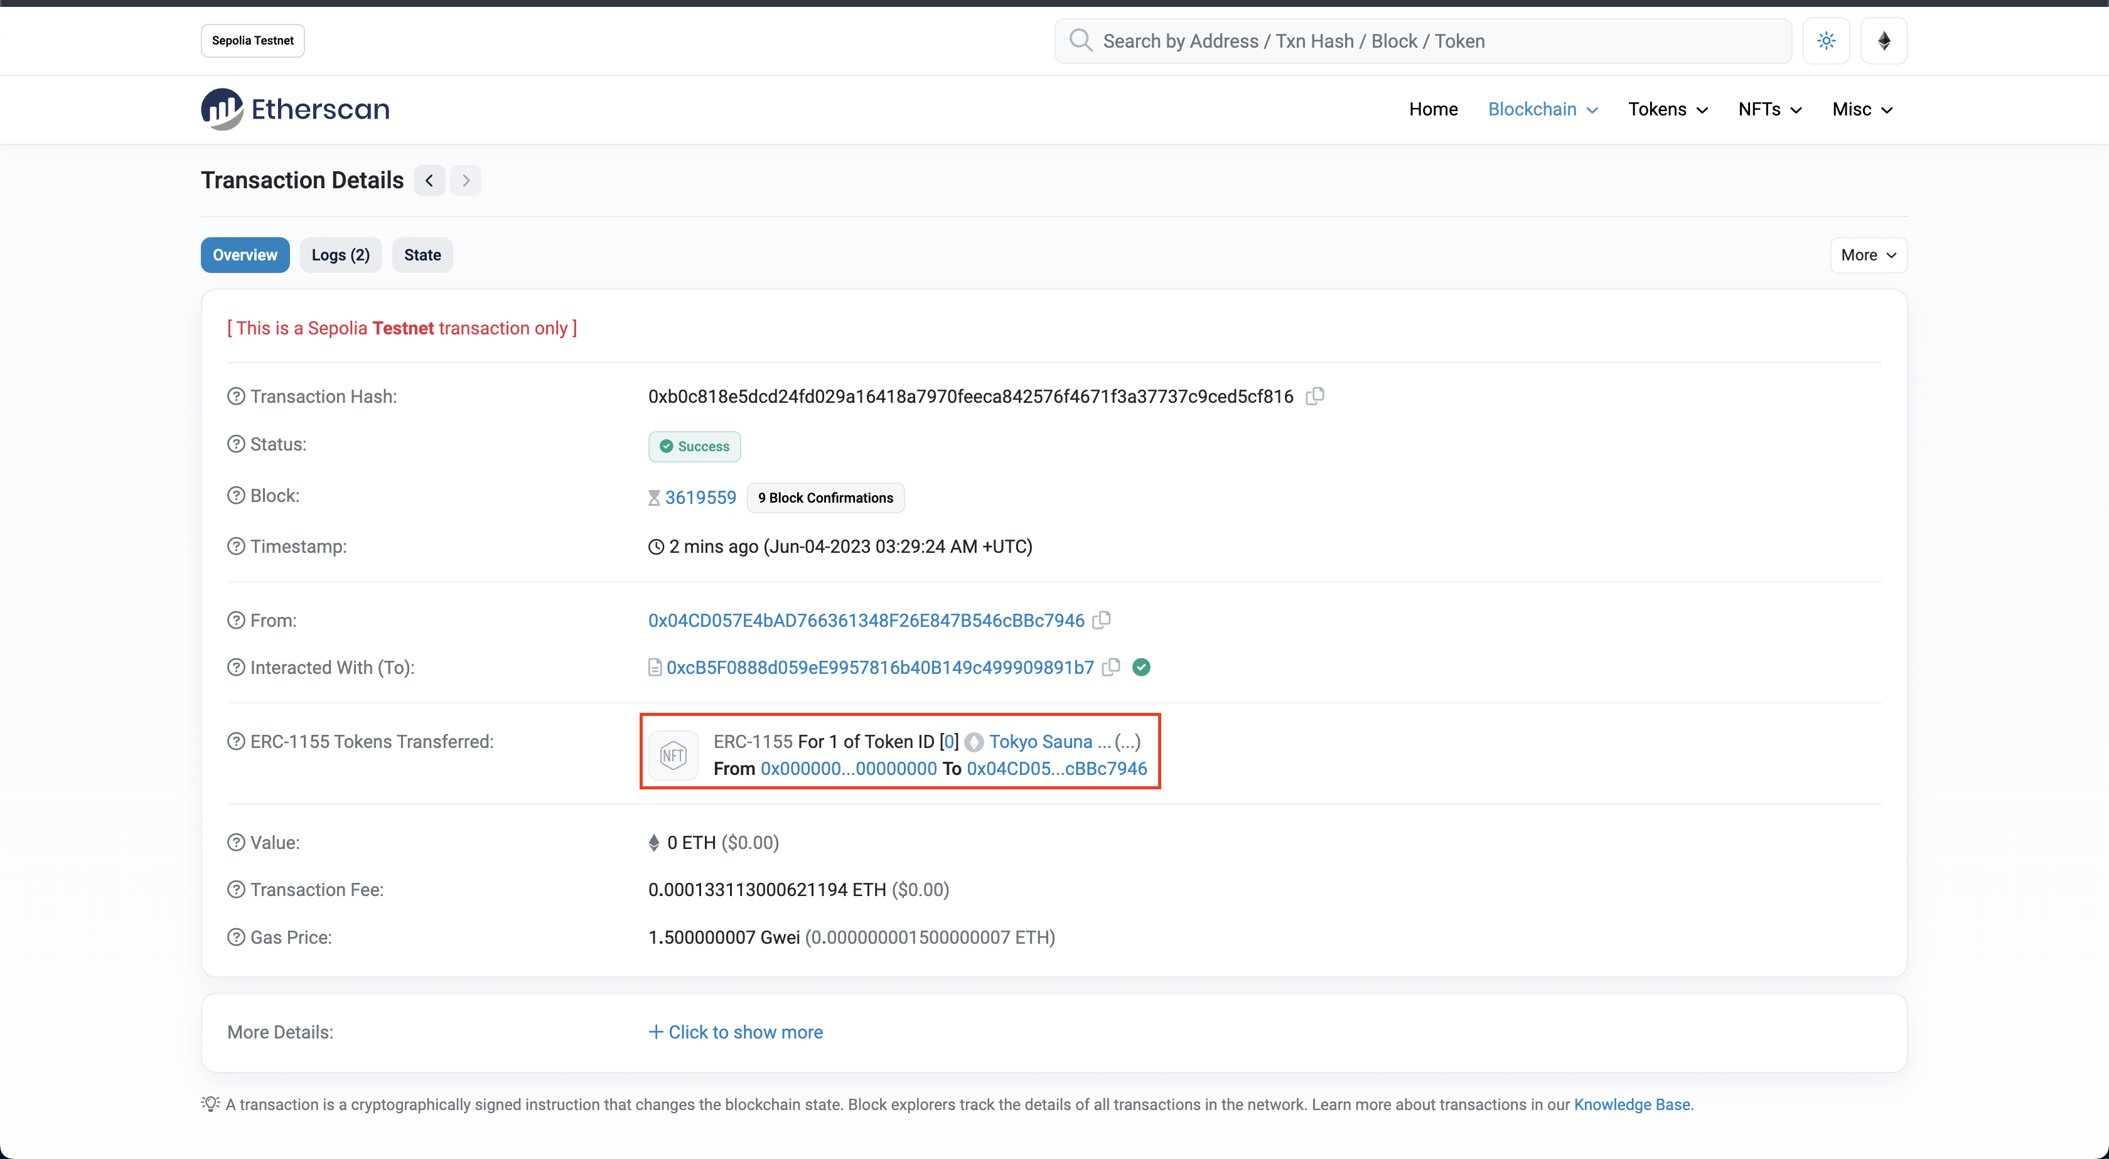Copy the From address

tap(1102, 621)
